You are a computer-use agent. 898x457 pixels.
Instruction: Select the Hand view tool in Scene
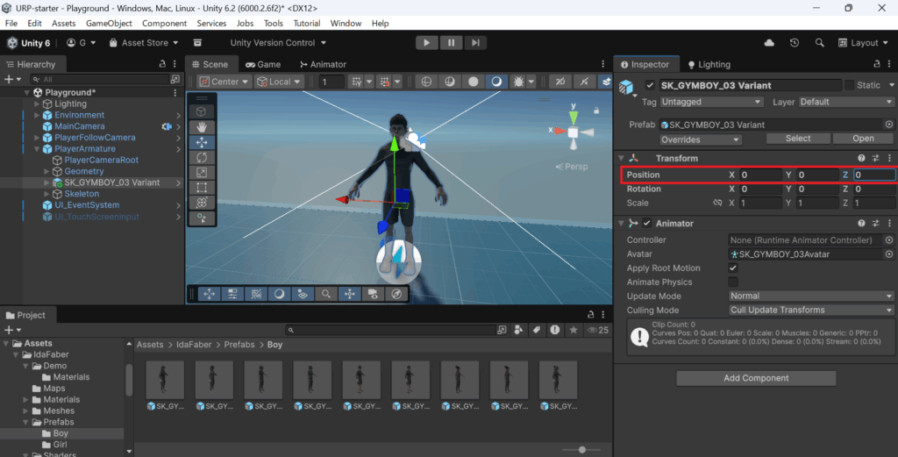(x=202, y=127)
